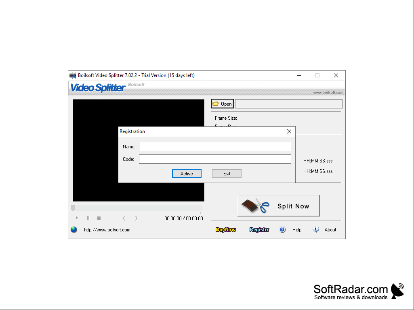Click the Exit button in Registration dialog
This screenshot has width=414, height=310.
point(227,174)
